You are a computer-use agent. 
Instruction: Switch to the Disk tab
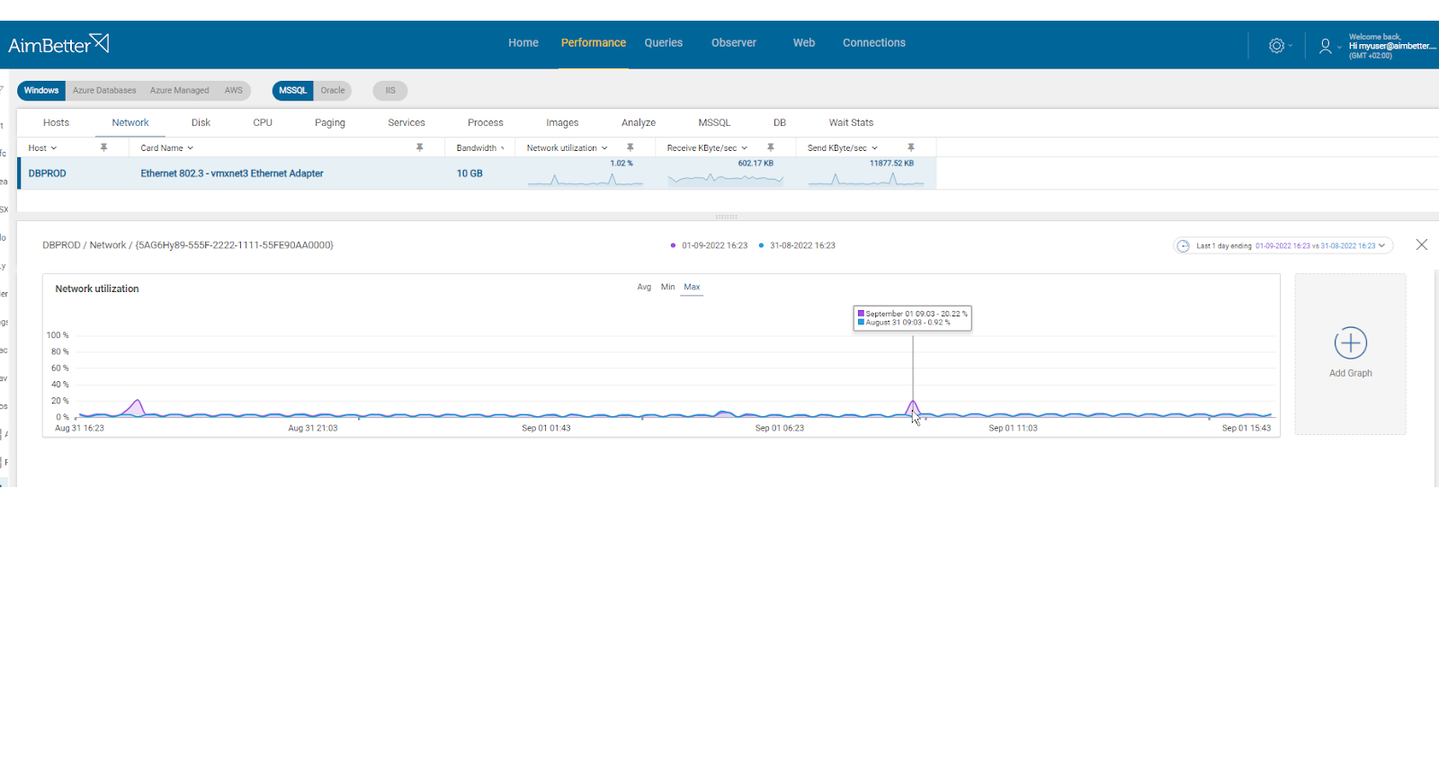click(x=201, y=123)
